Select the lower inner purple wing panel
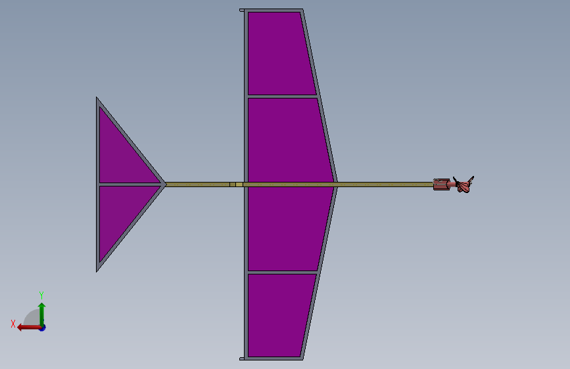The image size is (570, 369). (287, 228)
